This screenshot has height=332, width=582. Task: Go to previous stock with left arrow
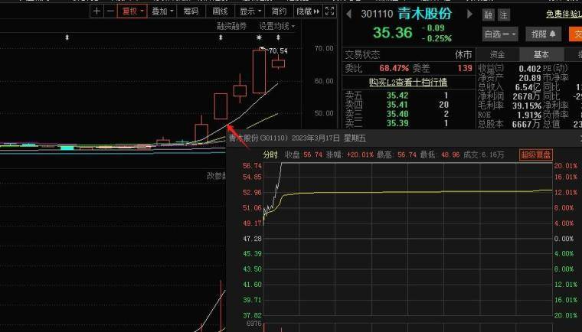348,14
